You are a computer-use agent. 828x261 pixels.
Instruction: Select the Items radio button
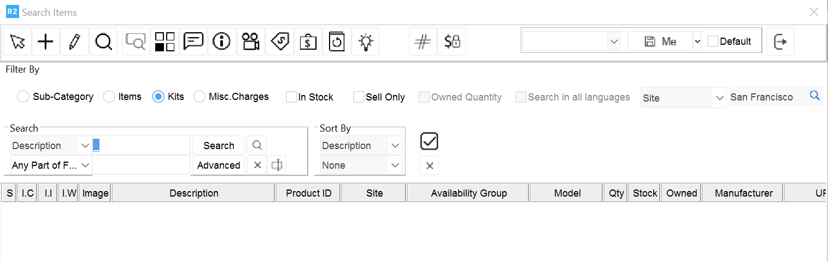(x=109, y=97)
